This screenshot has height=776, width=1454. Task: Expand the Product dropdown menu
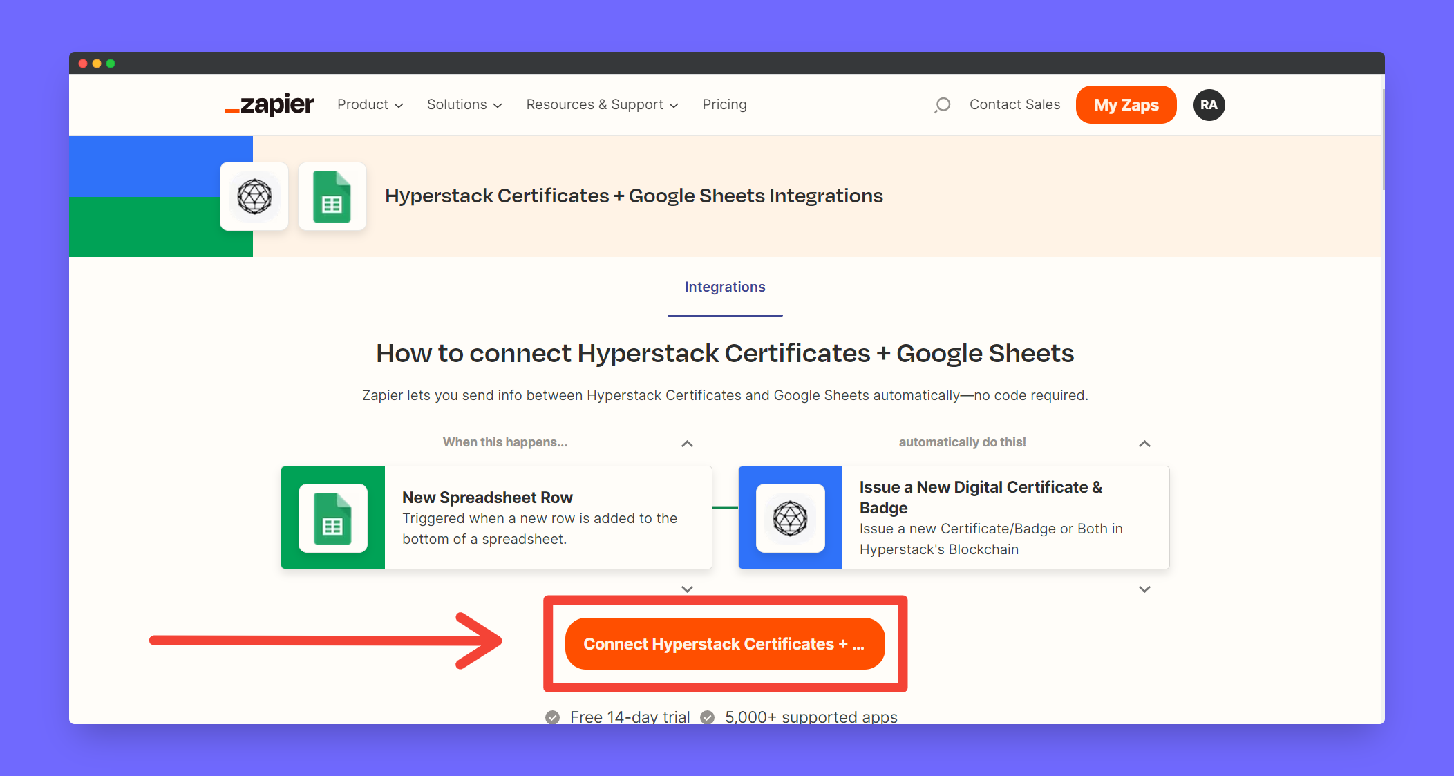coord(370,105)
